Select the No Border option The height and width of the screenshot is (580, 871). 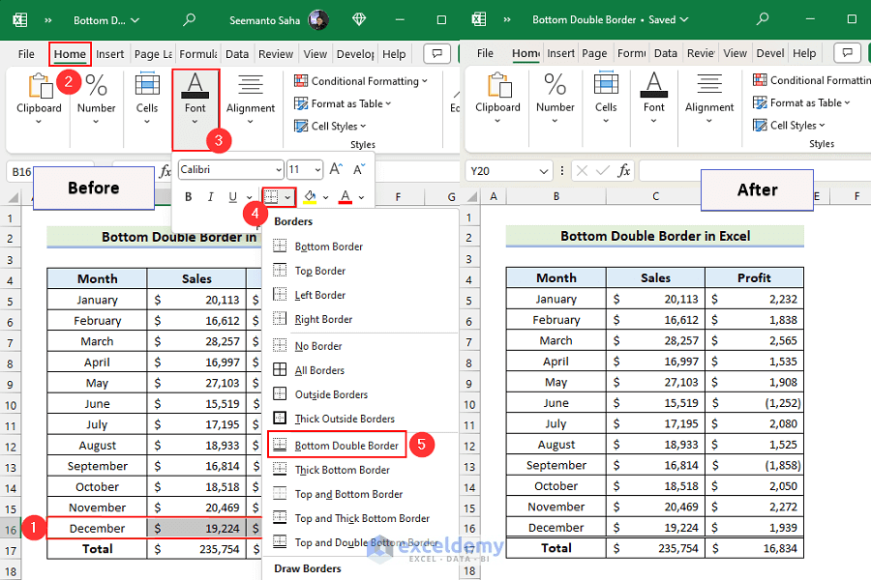315,345
